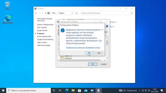This screenshot has width=166, height=93.
Task: Confirm with the Tak button
Action: click(x=89, y=53)
